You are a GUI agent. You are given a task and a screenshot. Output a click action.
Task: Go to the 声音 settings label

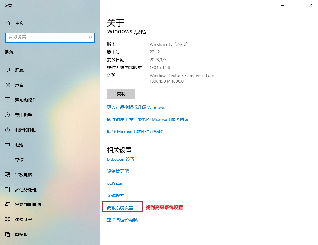tap(19, 85)
